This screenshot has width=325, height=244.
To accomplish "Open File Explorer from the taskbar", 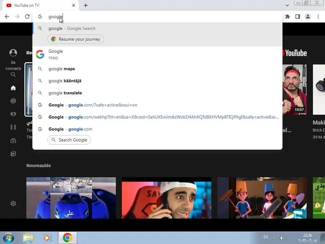I will point(28,238).
